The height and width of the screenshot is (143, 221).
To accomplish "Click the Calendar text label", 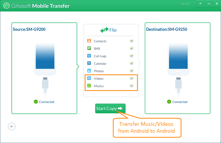I will pos(100,63).
